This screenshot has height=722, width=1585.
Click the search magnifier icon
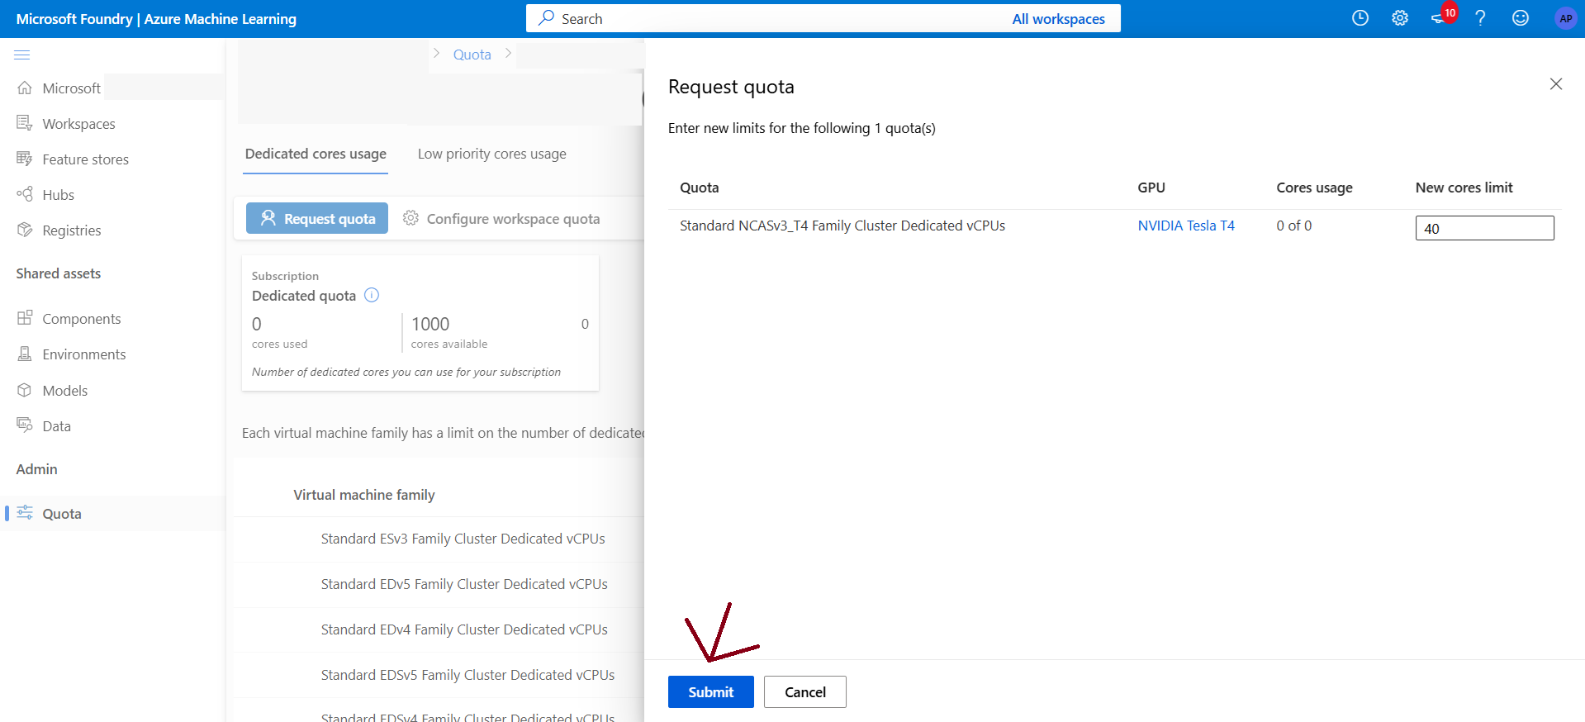pos(546,18)
